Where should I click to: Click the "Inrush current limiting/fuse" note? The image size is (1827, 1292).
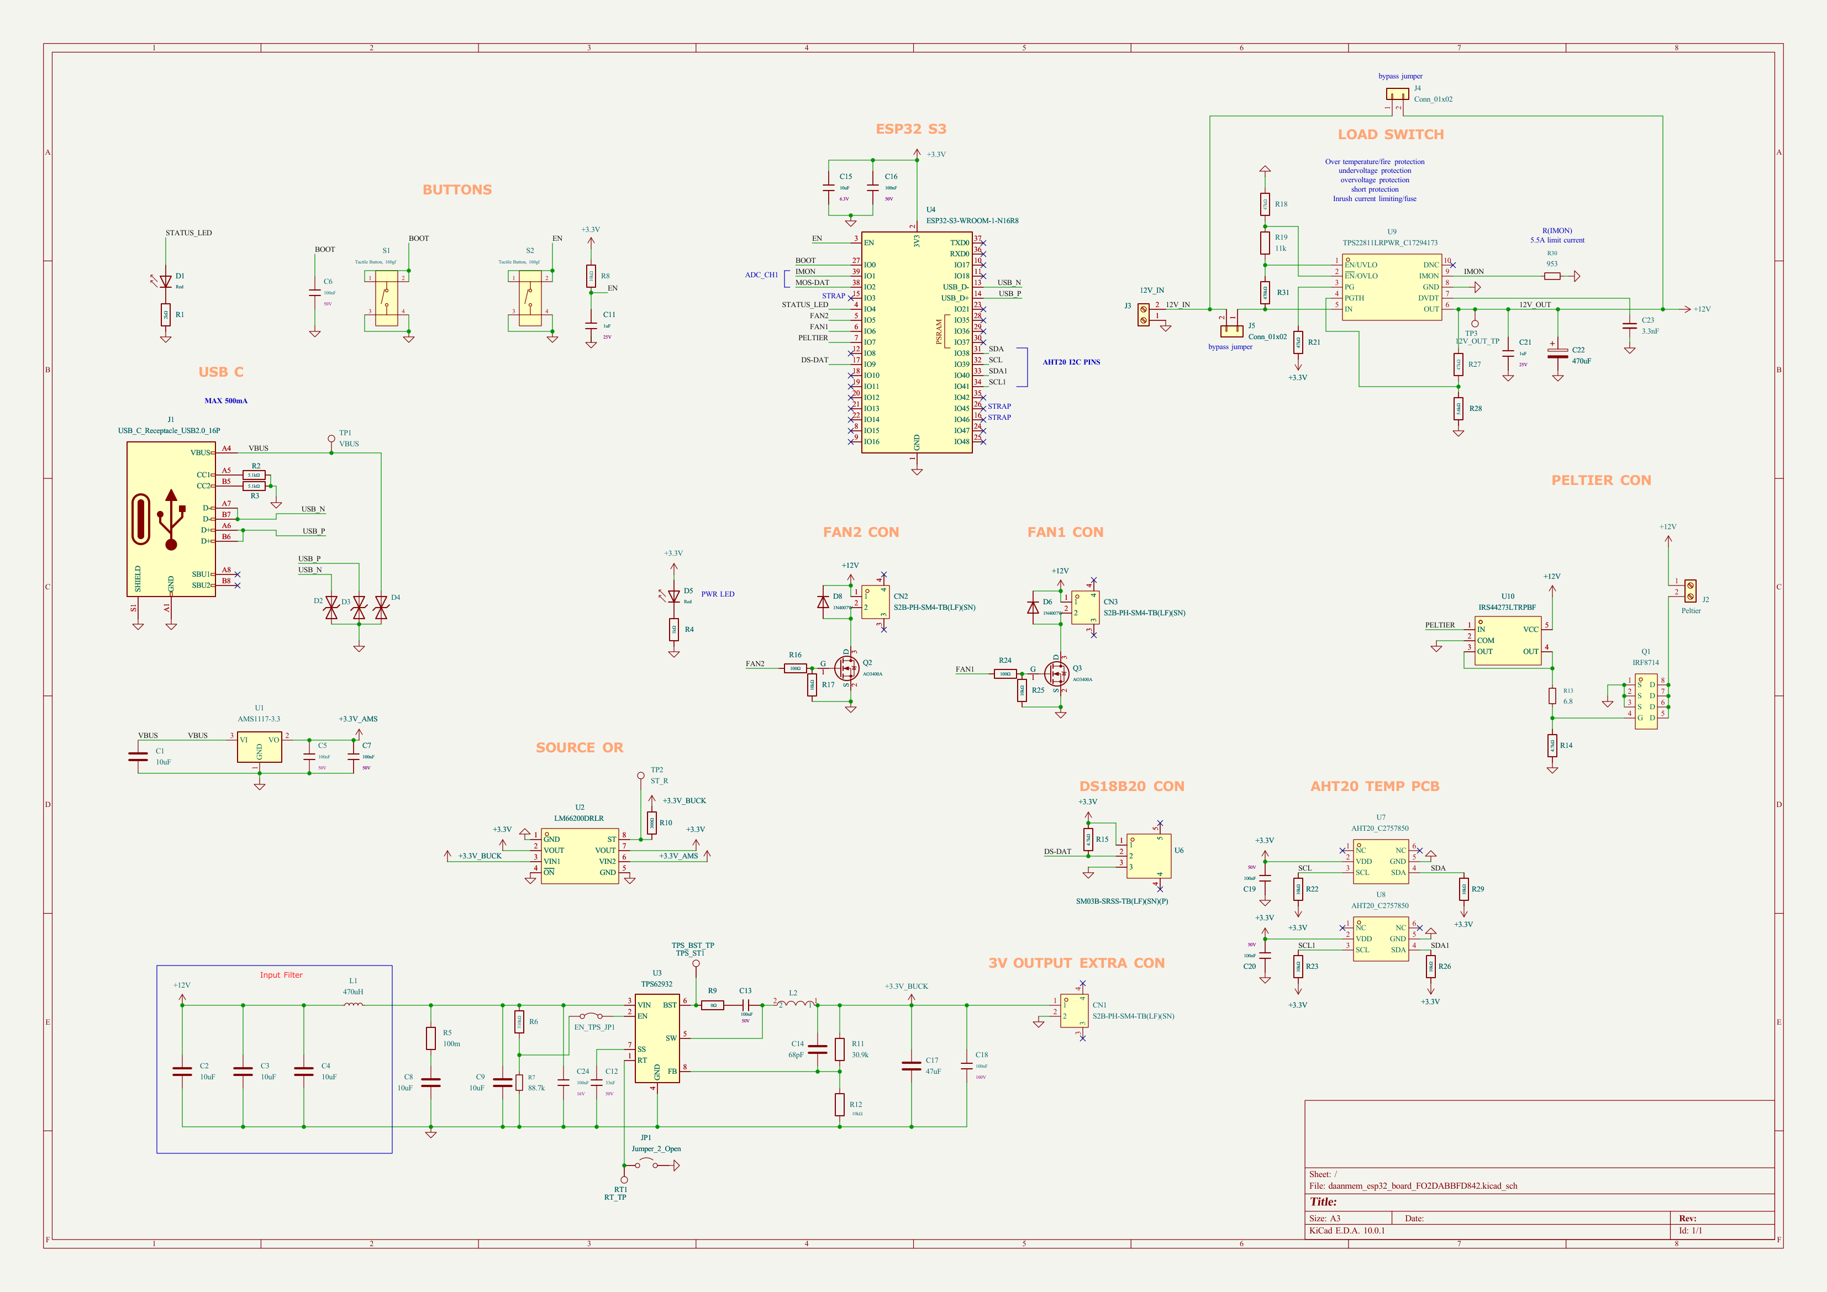coord(1375,199)
